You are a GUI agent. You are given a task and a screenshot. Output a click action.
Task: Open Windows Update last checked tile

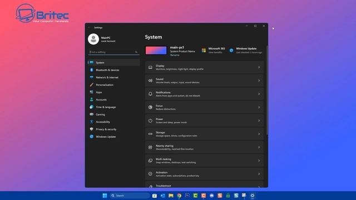click(x=246, y=51)
